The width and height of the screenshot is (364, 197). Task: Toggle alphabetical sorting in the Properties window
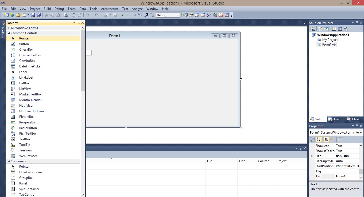[x=319, y=139]
